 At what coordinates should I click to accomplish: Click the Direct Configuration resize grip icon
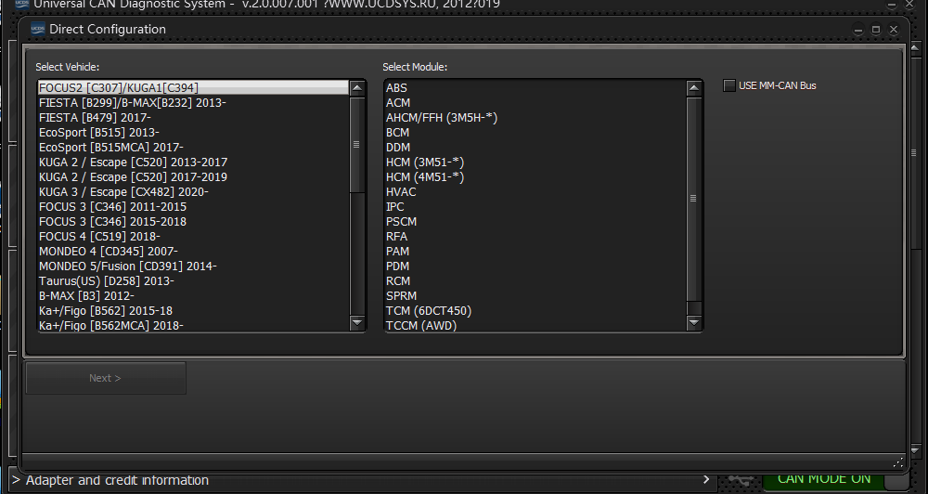point(897,462)
